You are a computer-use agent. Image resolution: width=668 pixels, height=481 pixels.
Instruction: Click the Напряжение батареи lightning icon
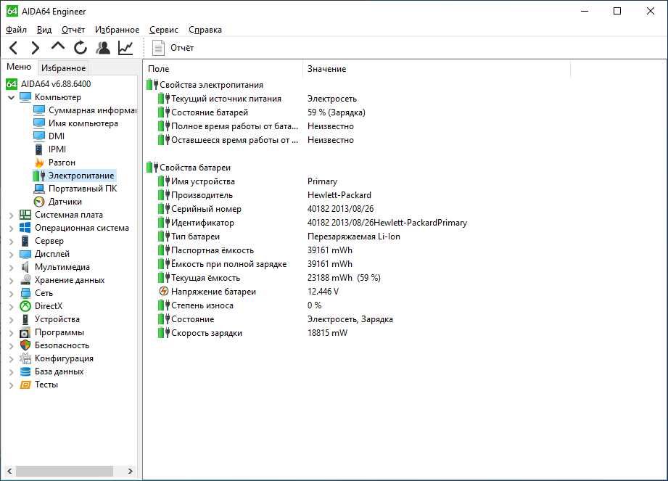coord(164,292)
